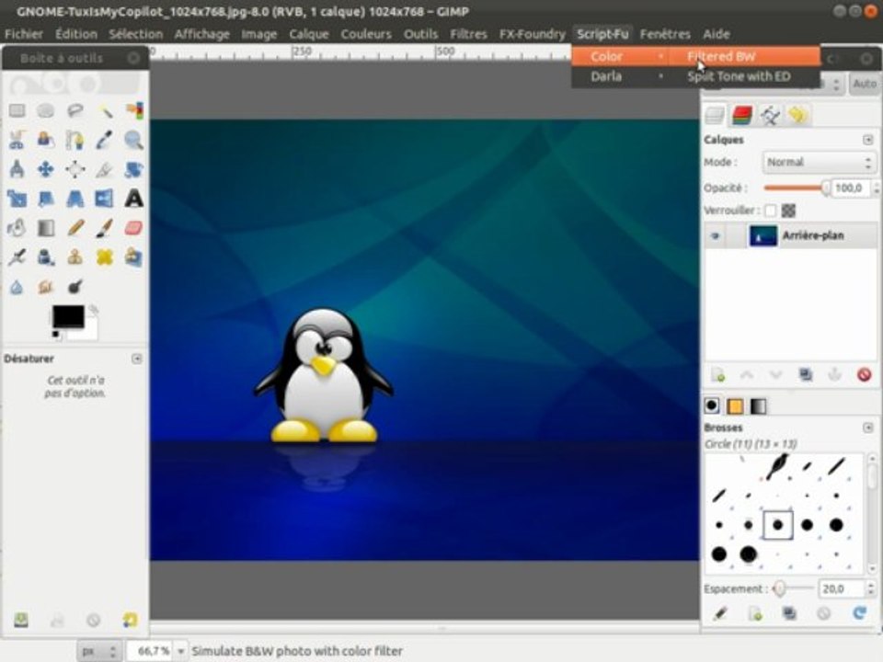
Task: Select the Ellipse Select tool
Action: (x=46, y=110)
